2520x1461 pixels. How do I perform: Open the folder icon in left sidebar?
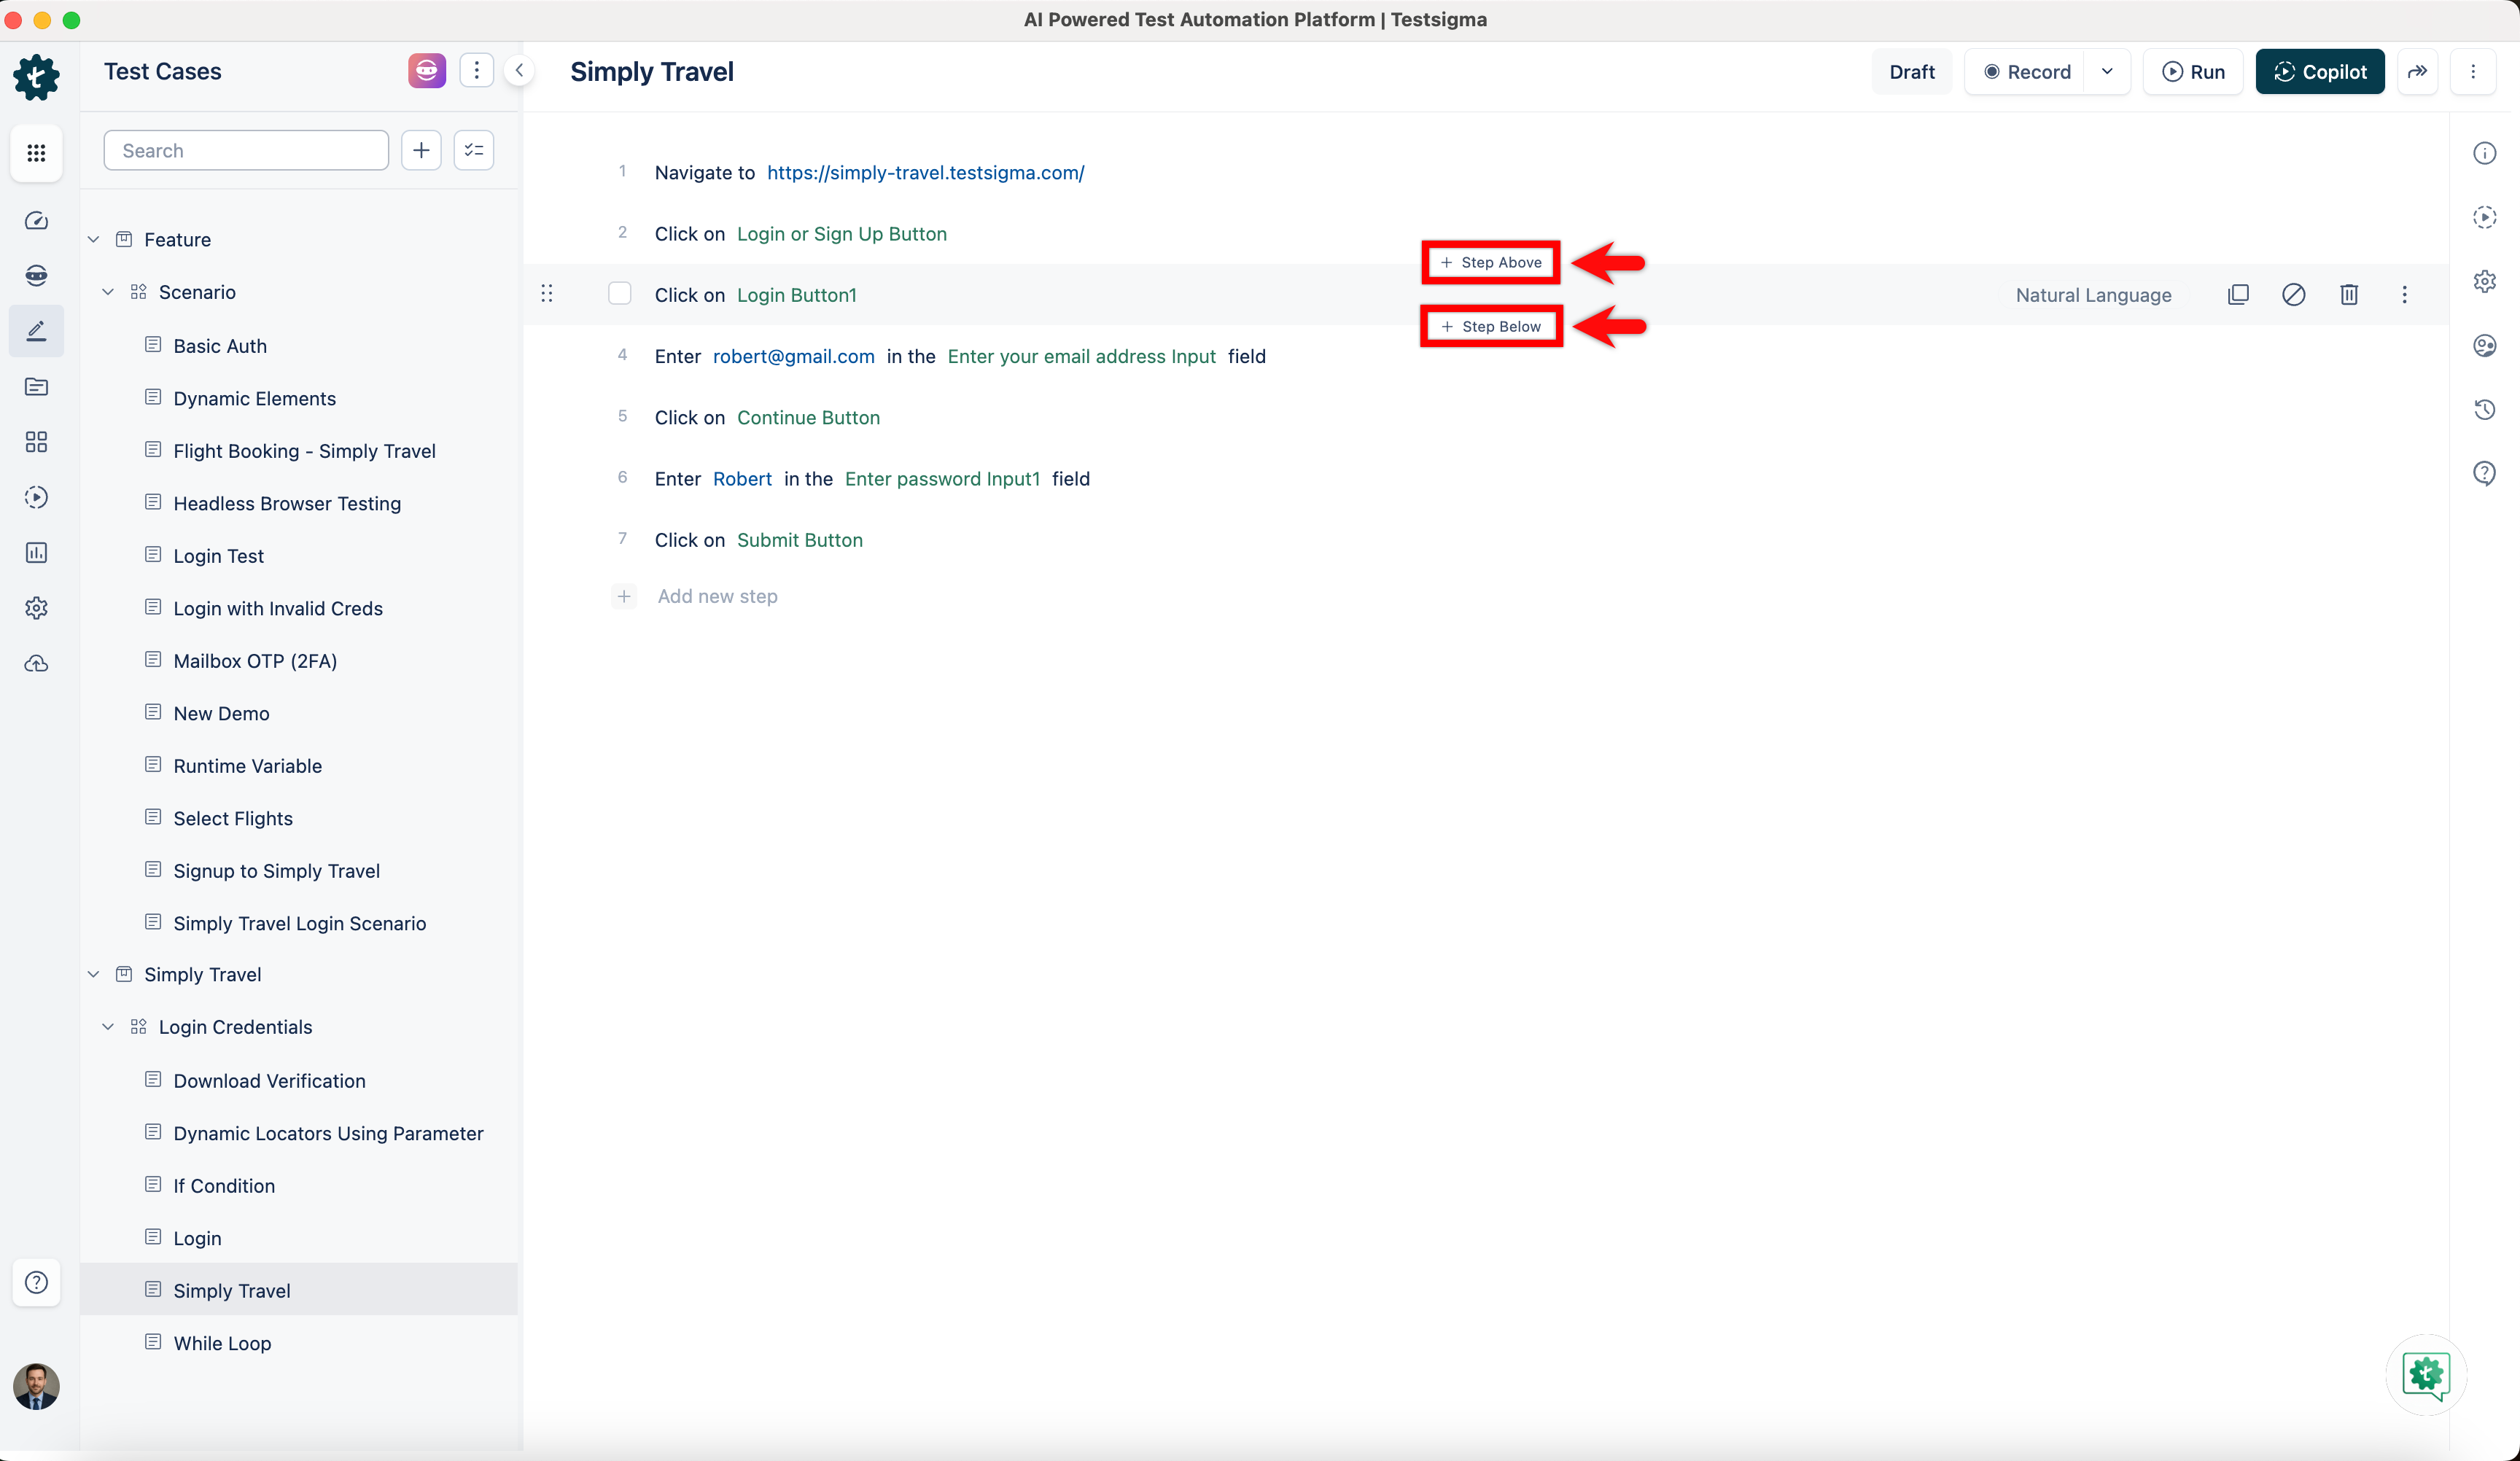36,387
